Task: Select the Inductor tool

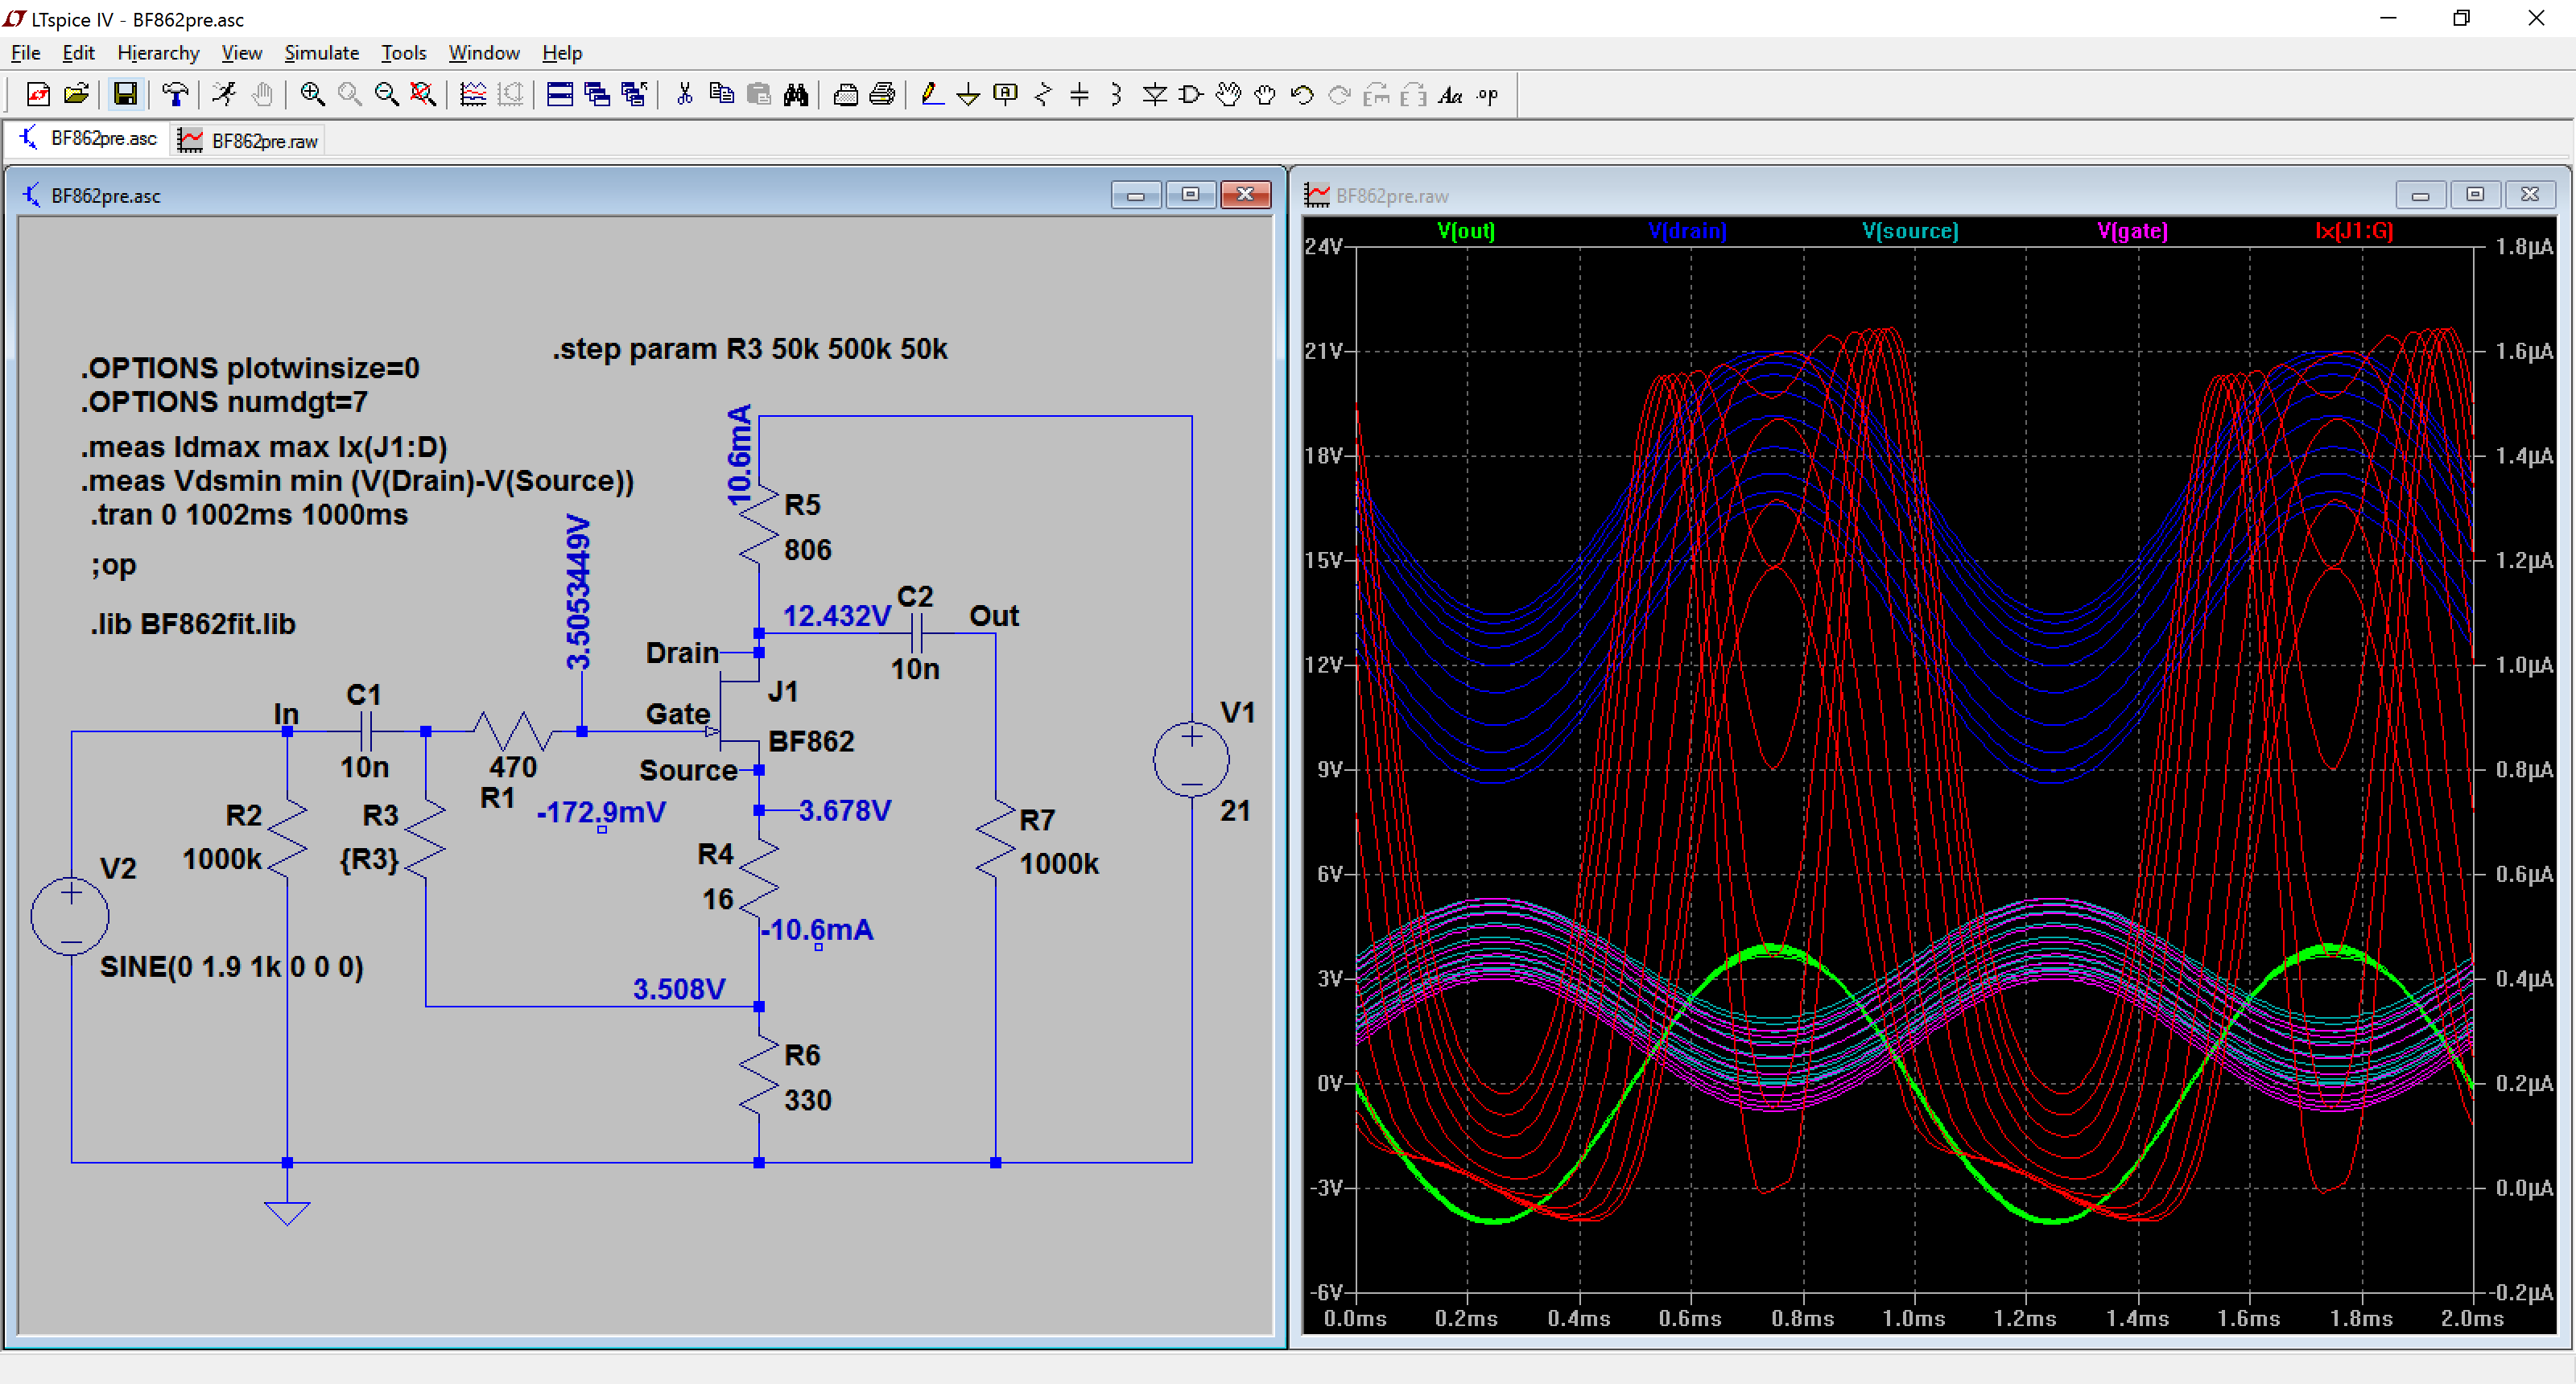Action: [1117, 95]
